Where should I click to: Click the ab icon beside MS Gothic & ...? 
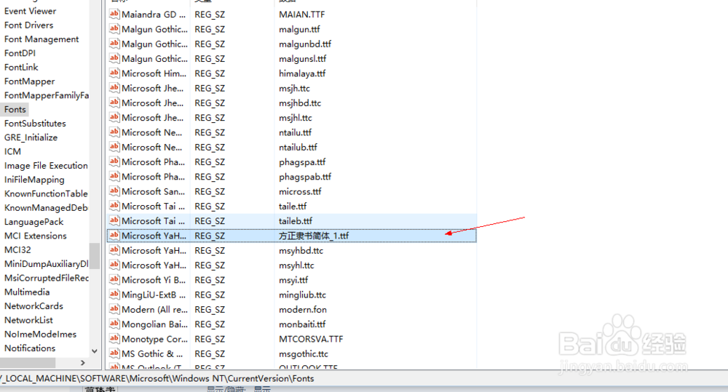pyautogui.click(x=114, y=353)
